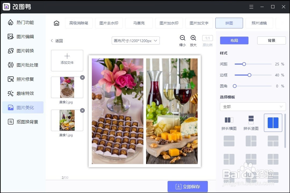Screen dimensions: 290x193
Task: Click the home icon above the canvas
Action: pos(56,23)
